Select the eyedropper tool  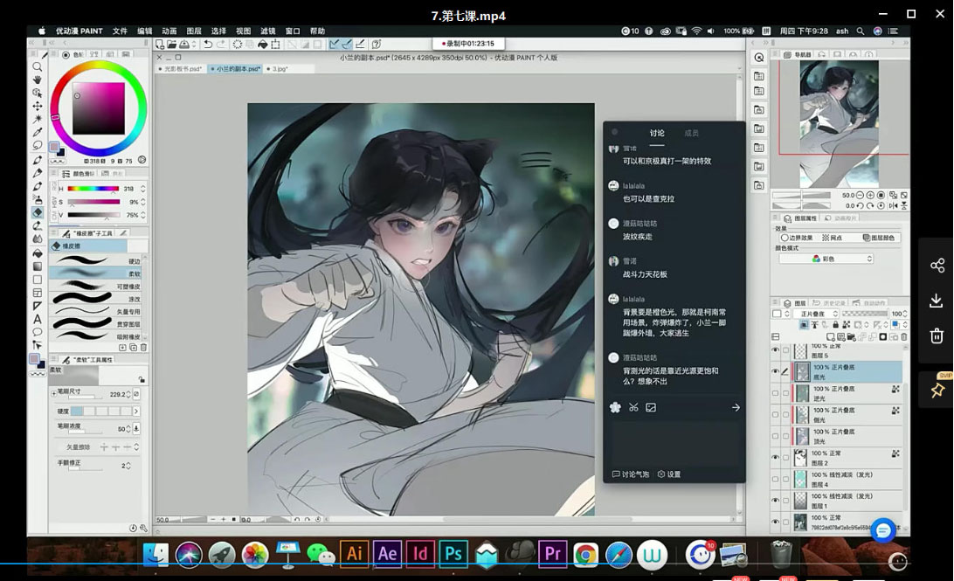37,132
